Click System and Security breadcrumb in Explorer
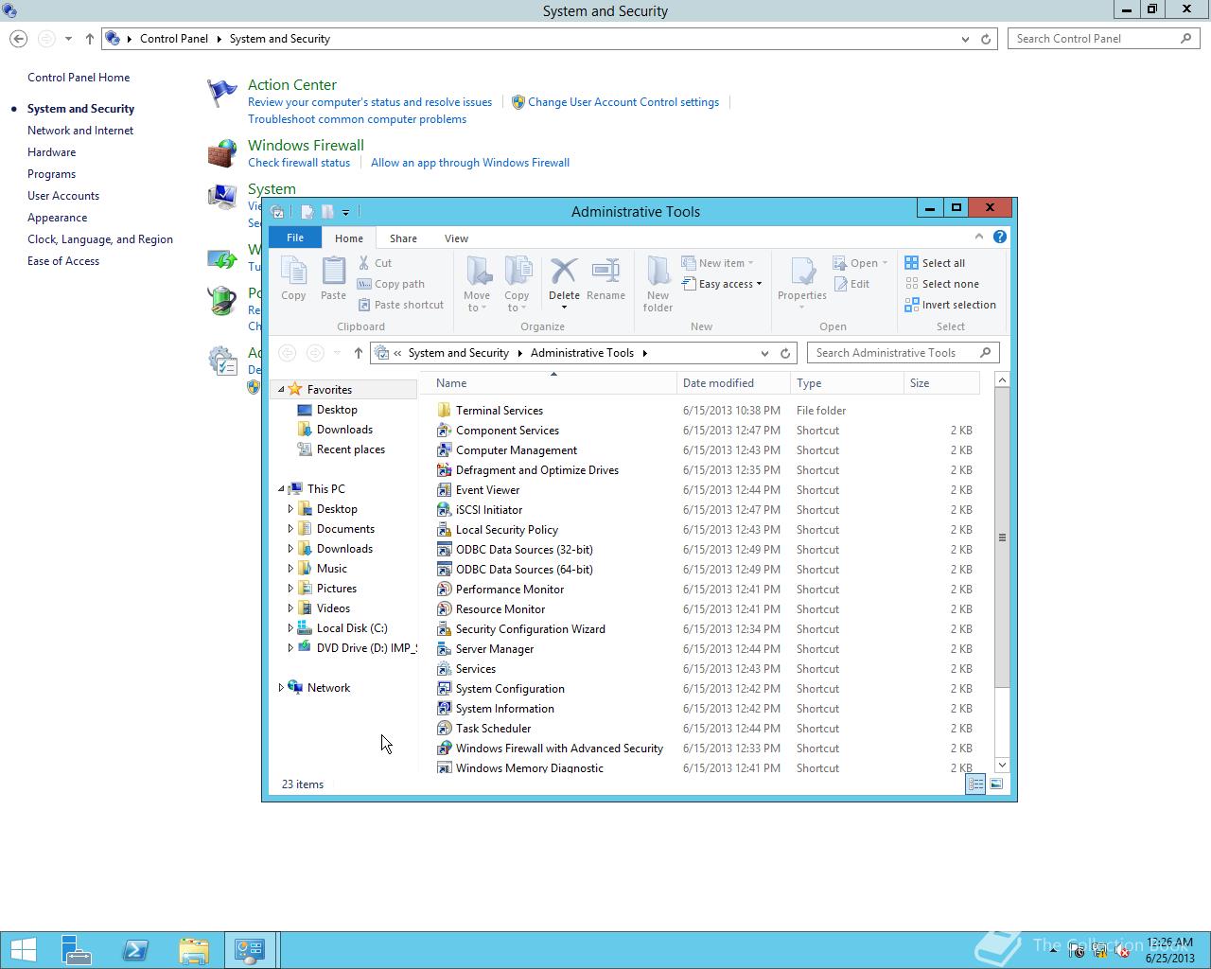Viewport: 1211px width, 969px height. [x=459, y=353]
